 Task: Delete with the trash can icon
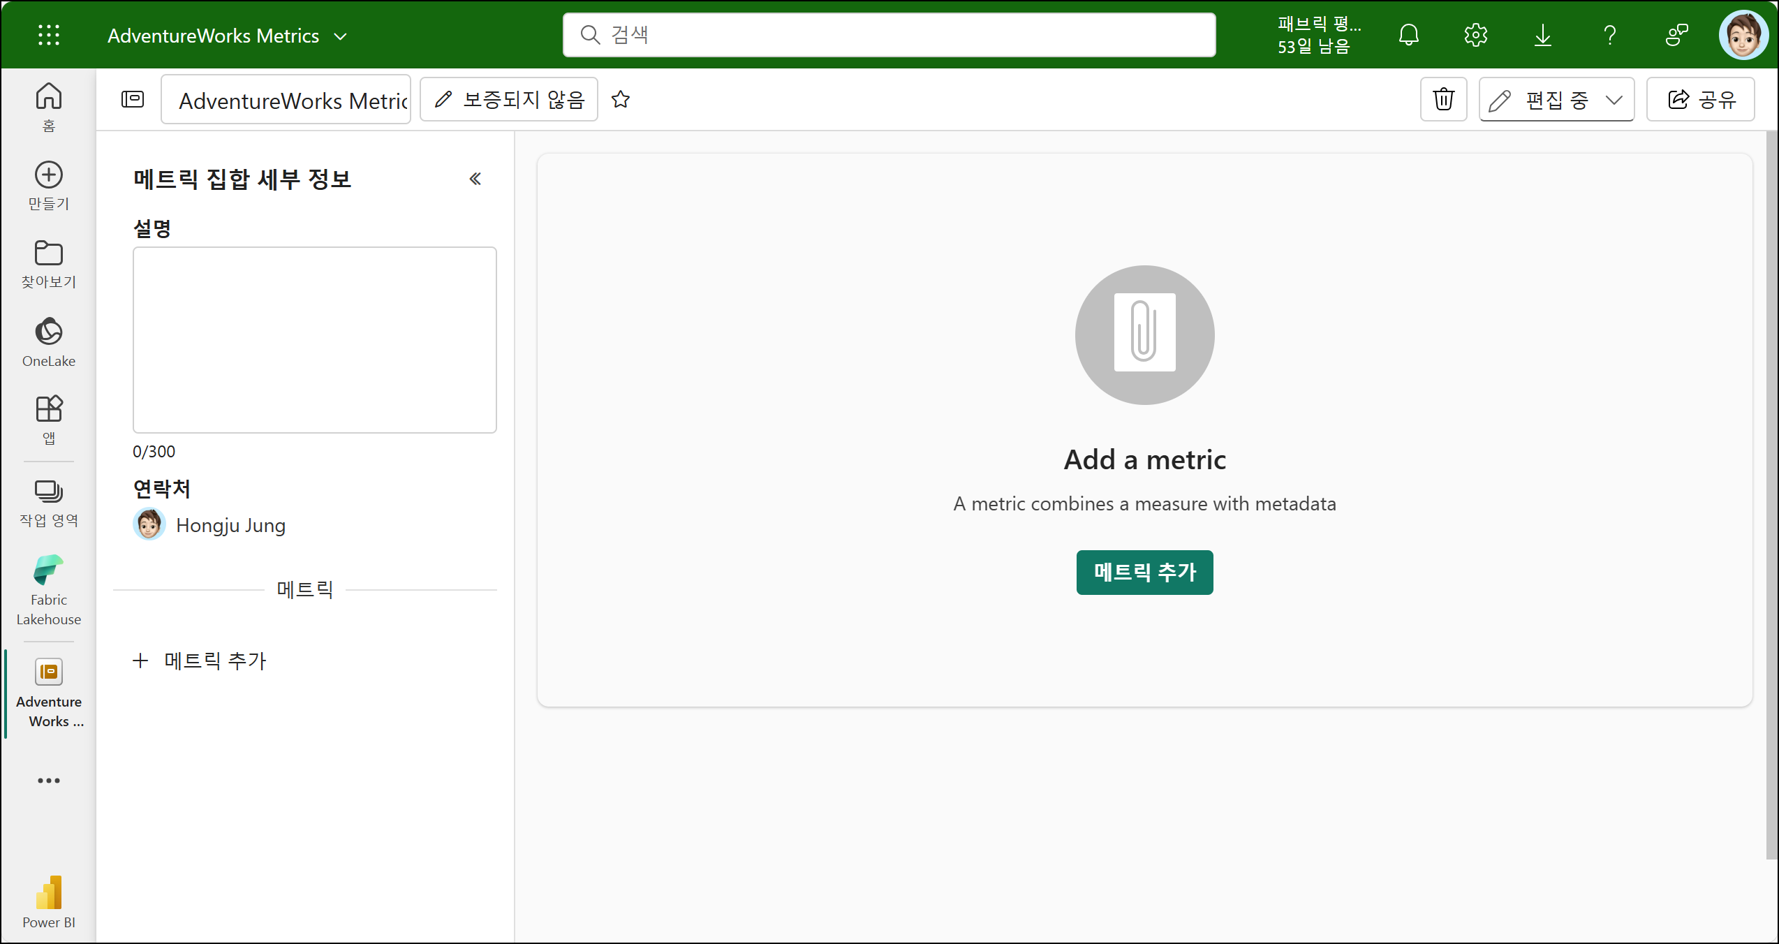coord(1443,99)
